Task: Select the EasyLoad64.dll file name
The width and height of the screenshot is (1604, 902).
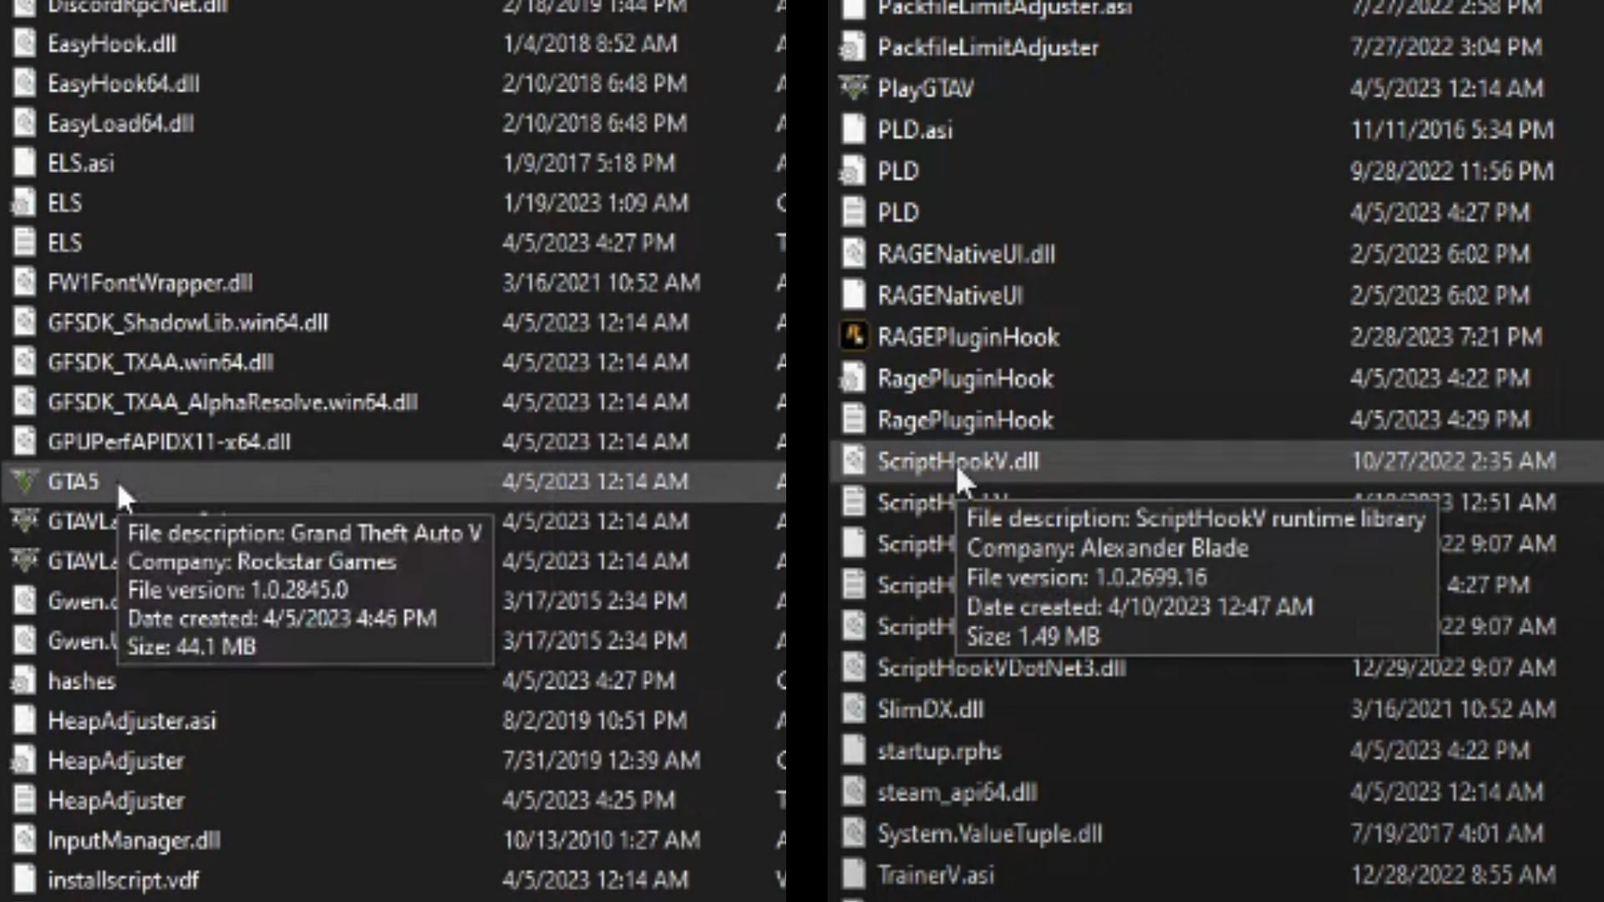Action: pyautogui.click(x=121, y=124)
